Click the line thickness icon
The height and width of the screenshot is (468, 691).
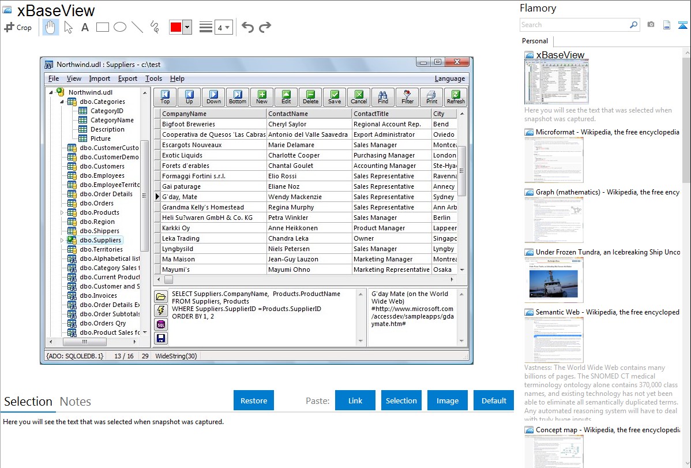click(205, 27)
